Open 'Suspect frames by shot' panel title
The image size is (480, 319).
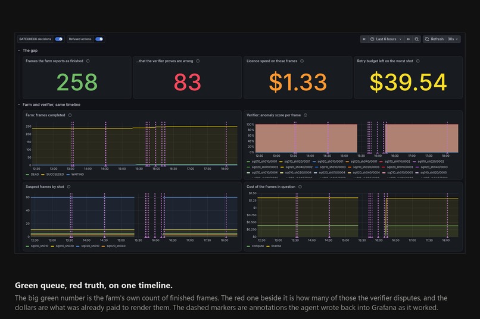pos(45,187)
